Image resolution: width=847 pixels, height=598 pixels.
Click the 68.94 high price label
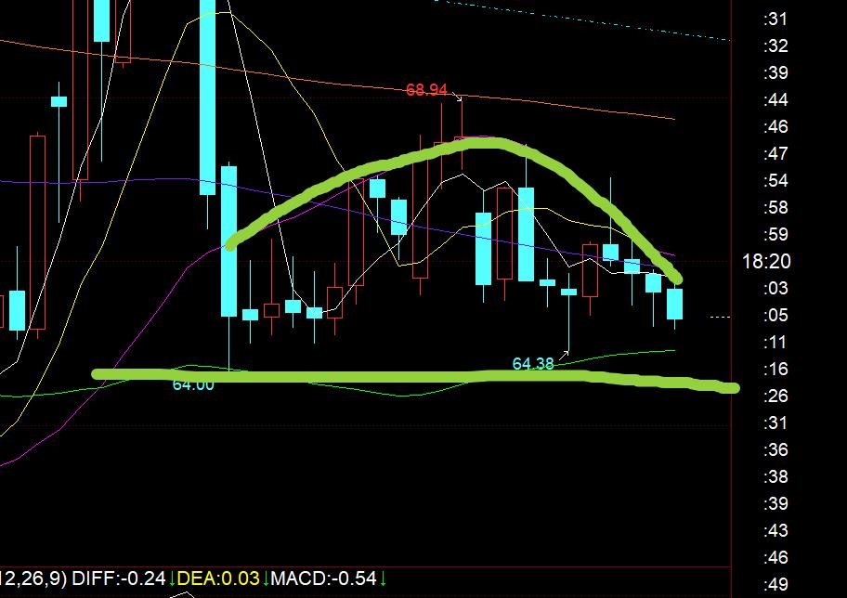[x=426, y=90]
